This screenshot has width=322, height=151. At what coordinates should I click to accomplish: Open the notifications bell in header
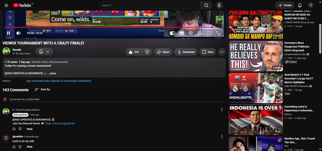(x=300, y=5)
